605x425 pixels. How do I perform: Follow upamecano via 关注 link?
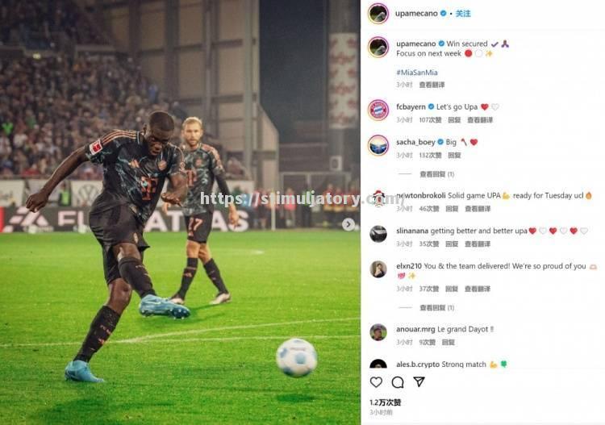pos(463,14)
